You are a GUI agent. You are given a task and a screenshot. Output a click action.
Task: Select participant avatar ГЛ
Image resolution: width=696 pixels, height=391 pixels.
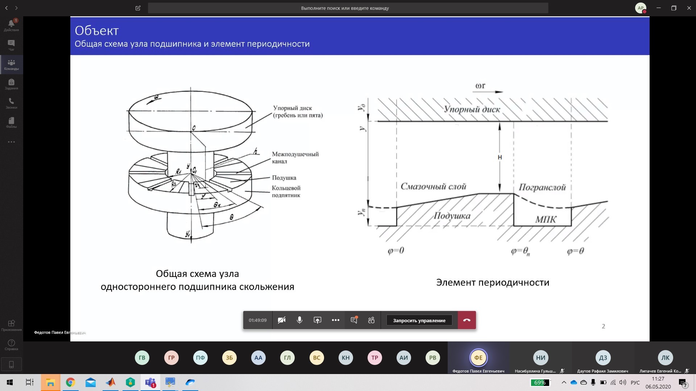pos(287,358)
